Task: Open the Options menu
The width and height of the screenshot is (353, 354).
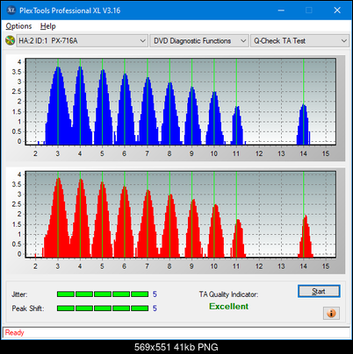Action: [x=18, y=26]
